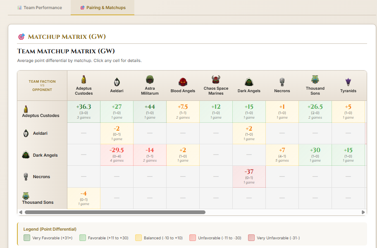Open the +44 Astra Militarum cell

[x=150, y=112]
